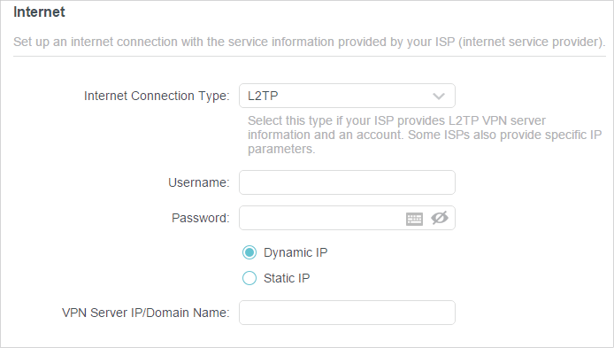This screenshot has width=614, height=348.
Task: Click the Static IP label text
Action: click(x=287, y=278)
